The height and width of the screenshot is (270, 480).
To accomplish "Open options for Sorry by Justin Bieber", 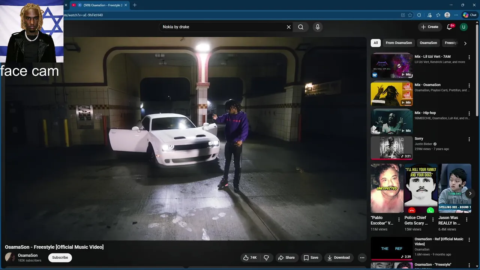I will tap(469, 139).
